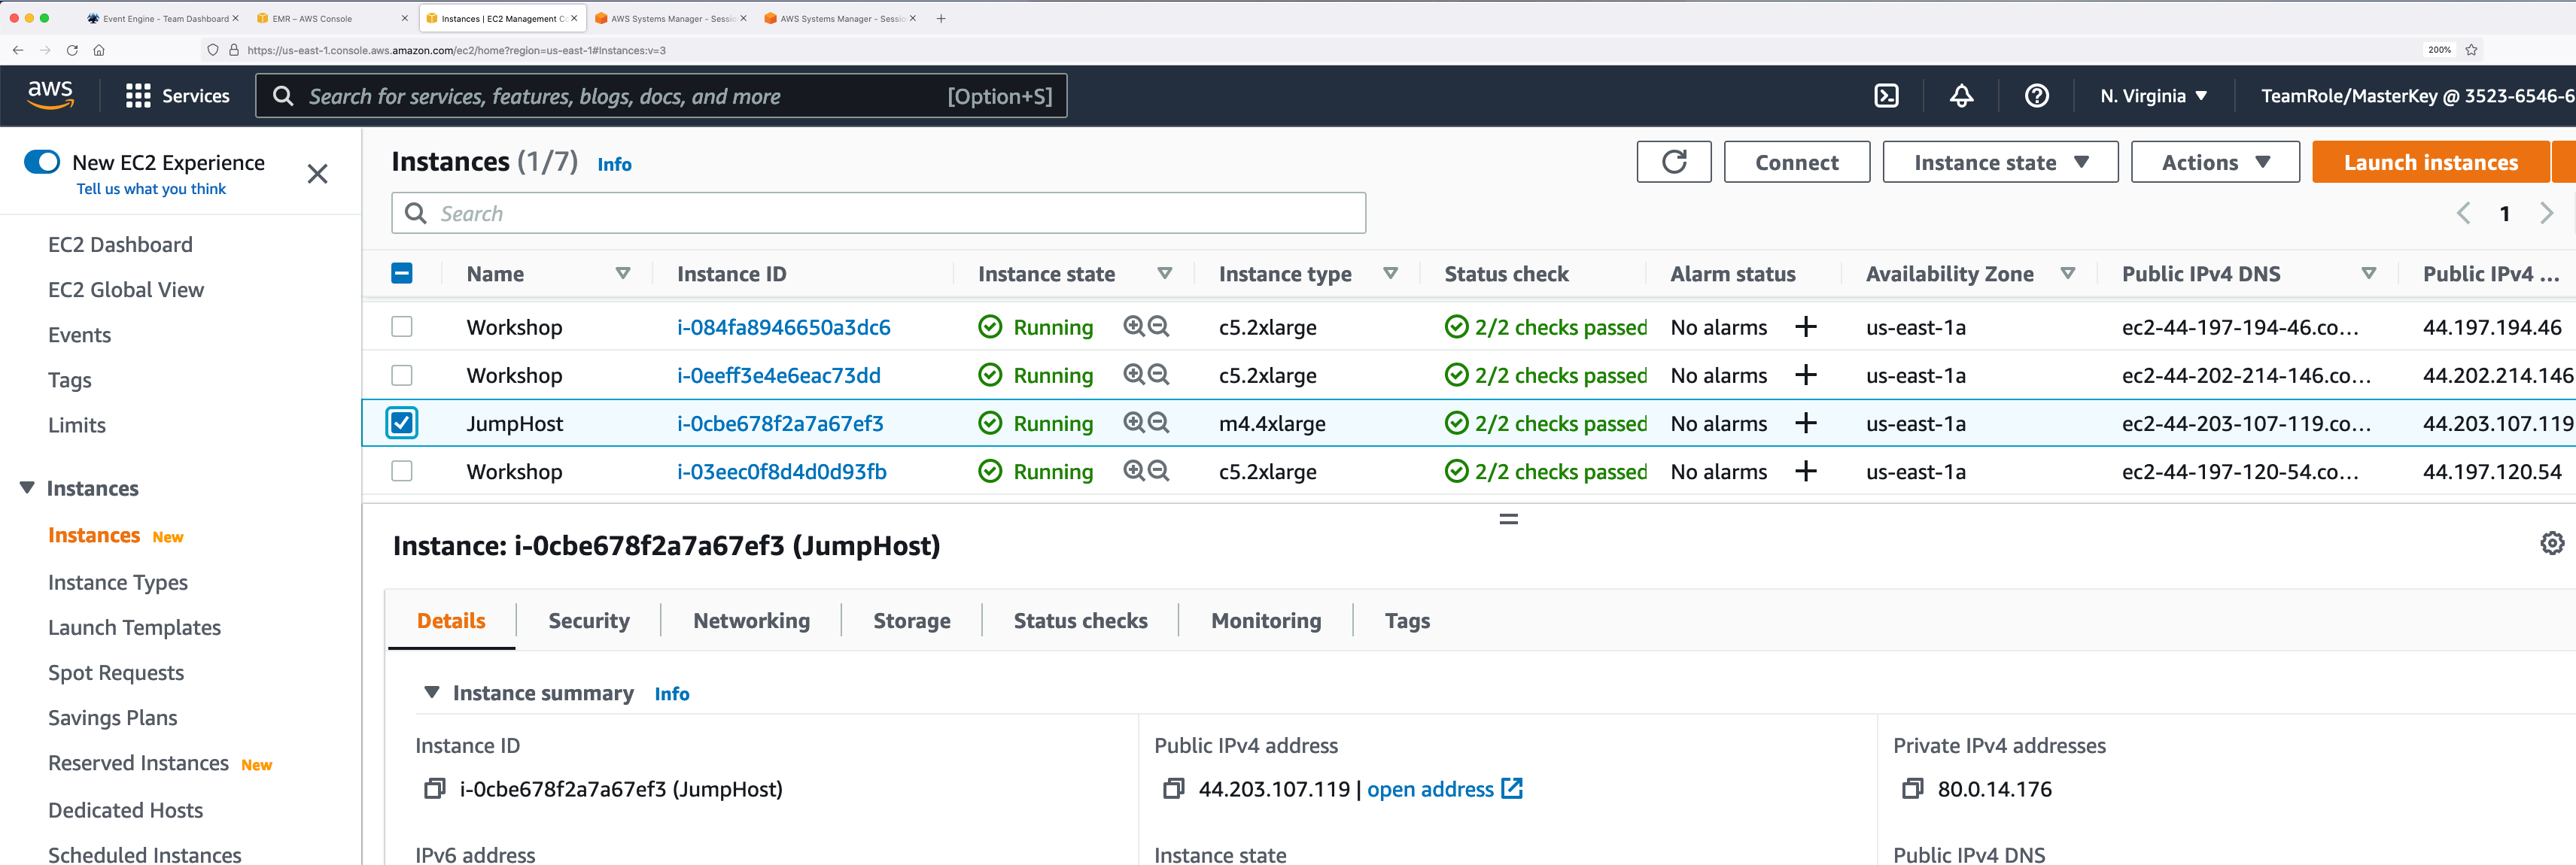Click the Connect button
2576x865 pixels.
(1796, 162)
